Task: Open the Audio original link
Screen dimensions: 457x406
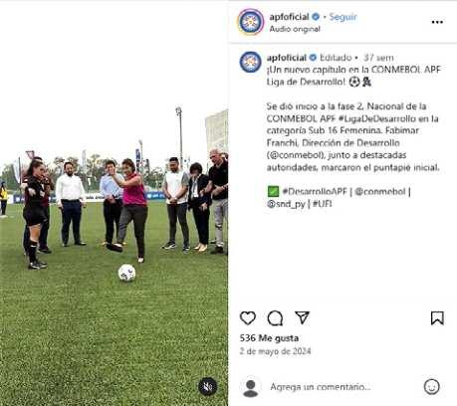Action: (x=295, y=29)
